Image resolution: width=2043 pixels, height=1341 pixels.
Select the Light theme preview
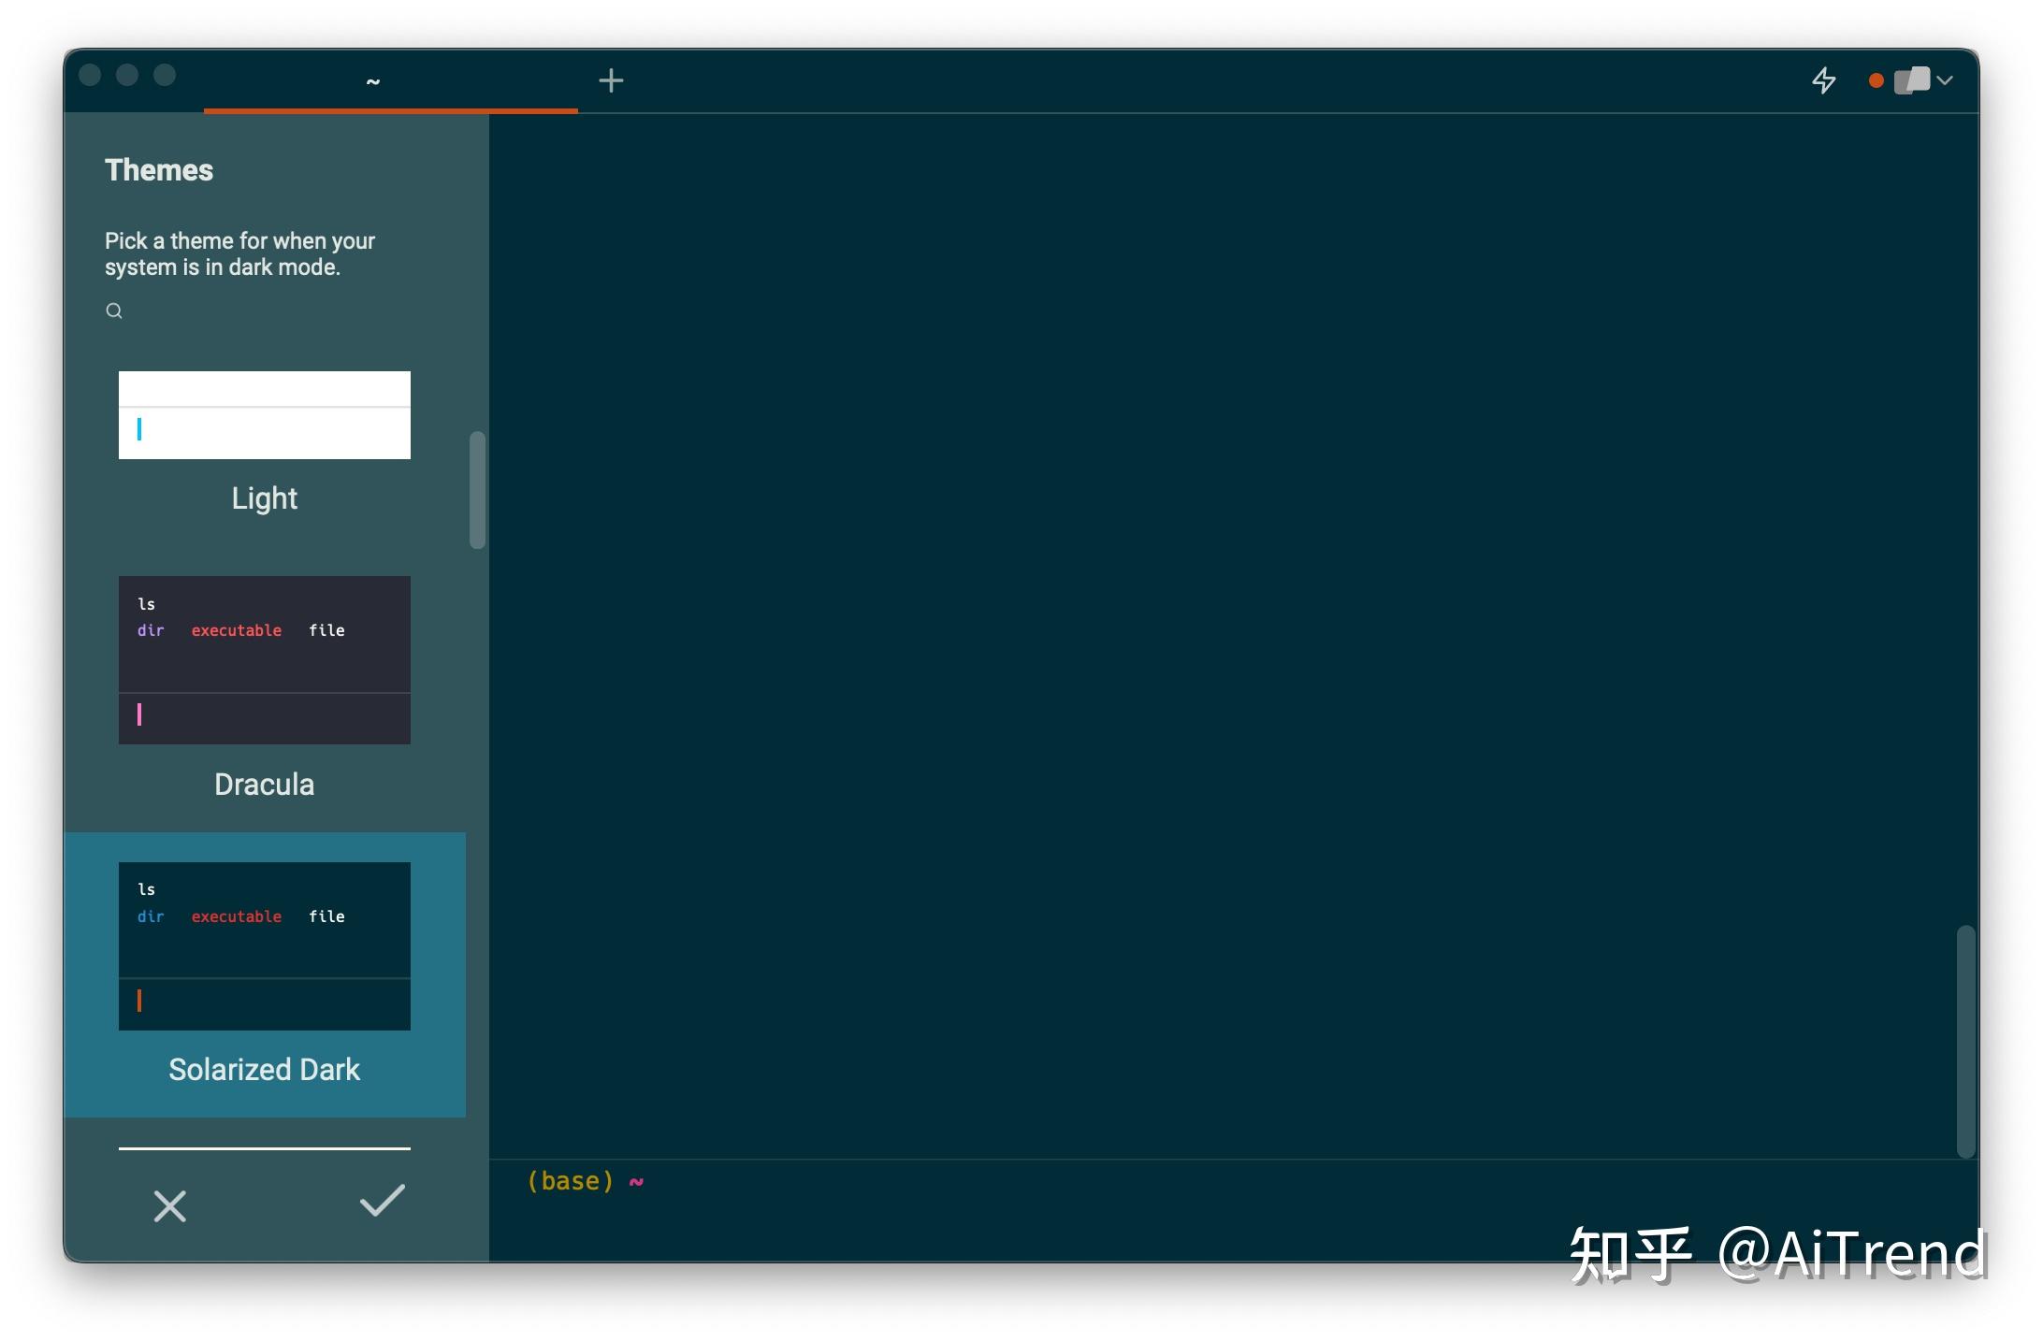click(x=264, y=415)
